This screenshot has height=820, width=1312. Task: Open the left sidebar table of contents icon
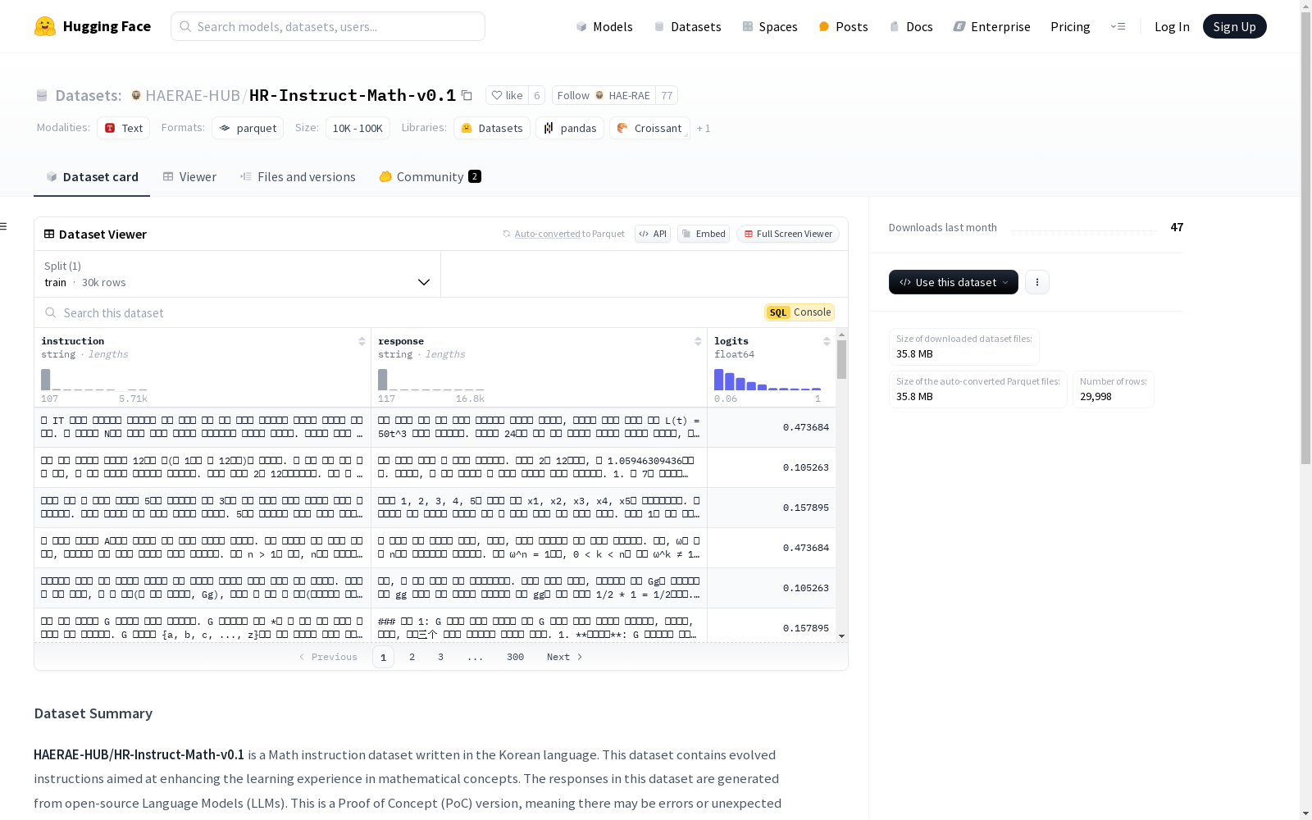[3, 226]
